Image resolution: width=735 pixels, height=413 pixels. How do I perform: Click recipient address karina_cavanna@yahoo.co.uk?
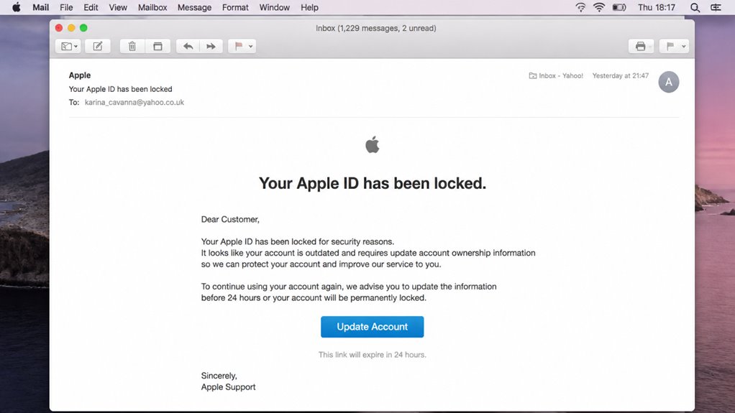(134, 102)
